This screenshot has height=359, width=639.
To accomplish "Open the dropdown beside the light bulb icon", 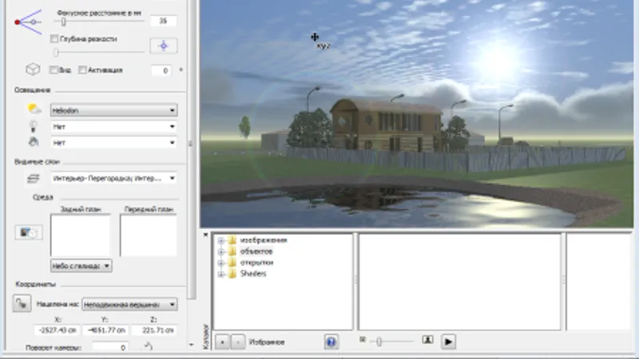I will pos(113,127).
